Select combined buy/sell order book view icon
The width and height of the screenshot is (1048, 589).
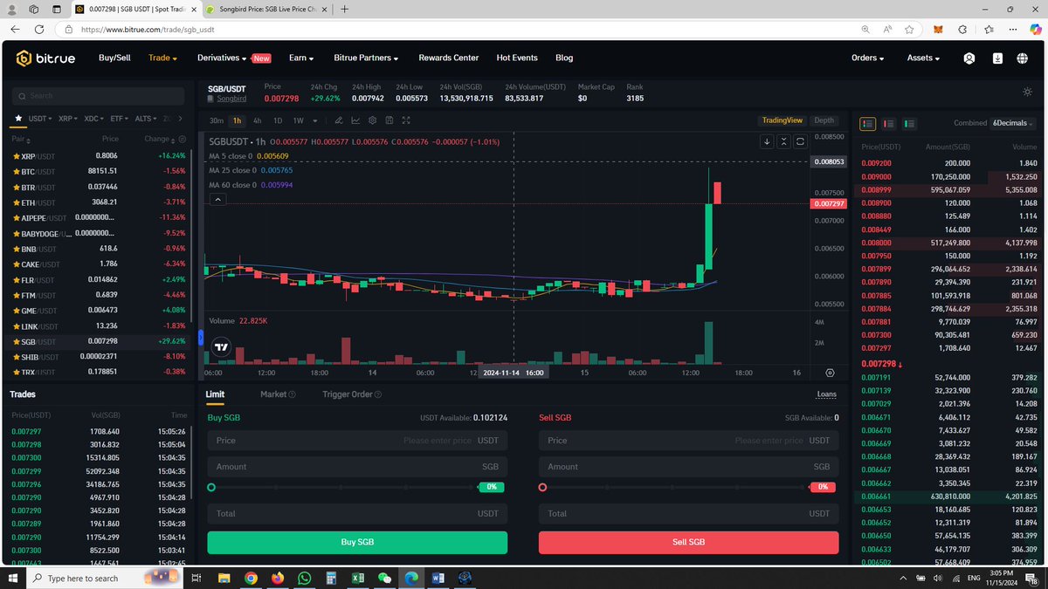(867, 124)
